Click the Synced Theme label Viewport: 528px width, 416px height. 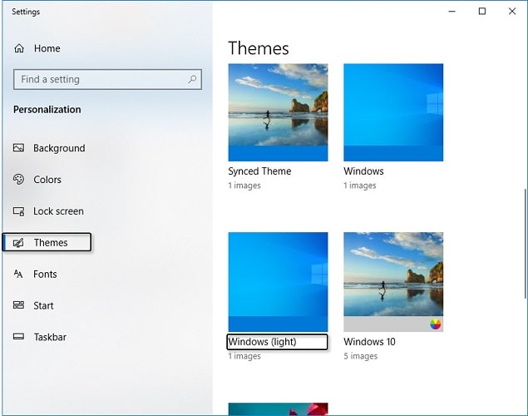click(259, 171)
